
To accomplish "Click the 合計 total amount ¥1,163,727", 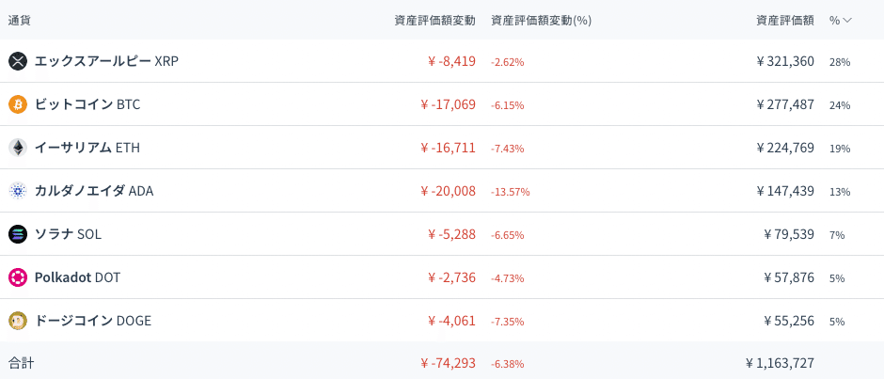I will [x=780, y=362].
